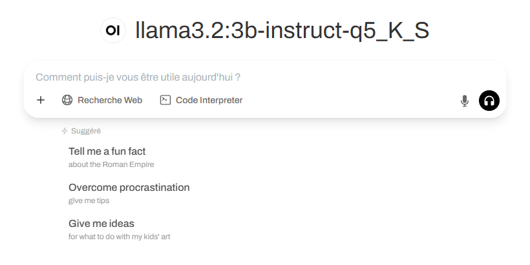530x265 pixels.
Task: Choose the 'Overcome procrastination' suggestion
Action: (129, 188)
